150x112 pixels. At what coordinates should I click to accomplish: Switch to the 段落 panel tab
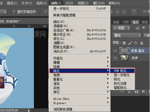[116, 22]
